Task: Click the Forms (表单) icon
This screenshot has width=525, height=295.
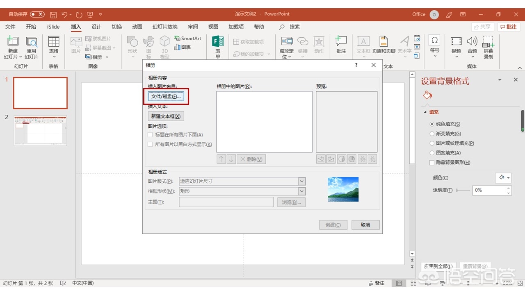Action: 218,42
